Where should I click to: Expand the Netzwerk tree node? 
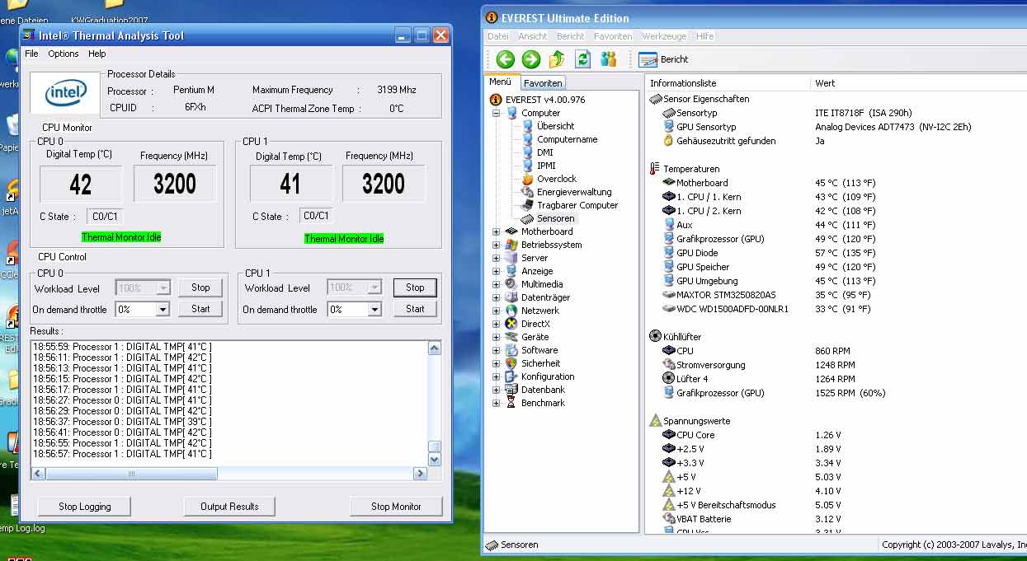tap(497, 311)
